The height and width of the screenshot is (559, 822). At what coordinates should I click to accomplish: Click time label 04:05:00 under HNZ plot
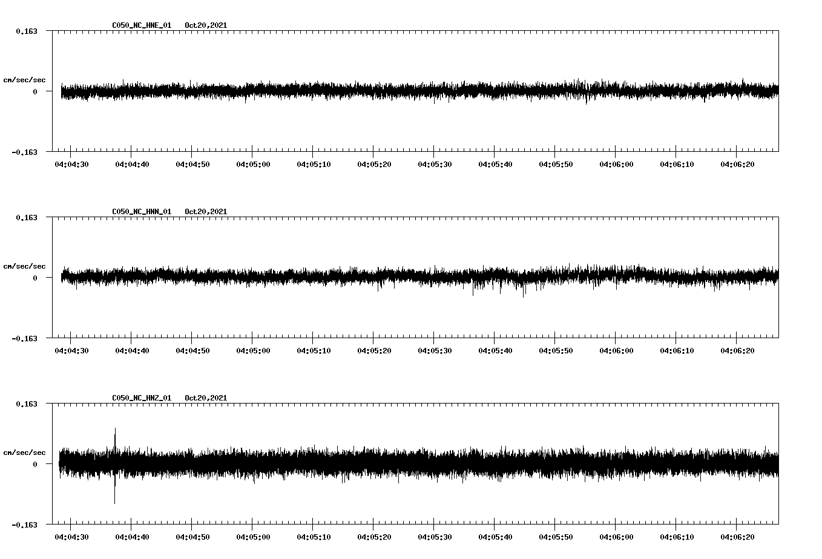point(253,537)
